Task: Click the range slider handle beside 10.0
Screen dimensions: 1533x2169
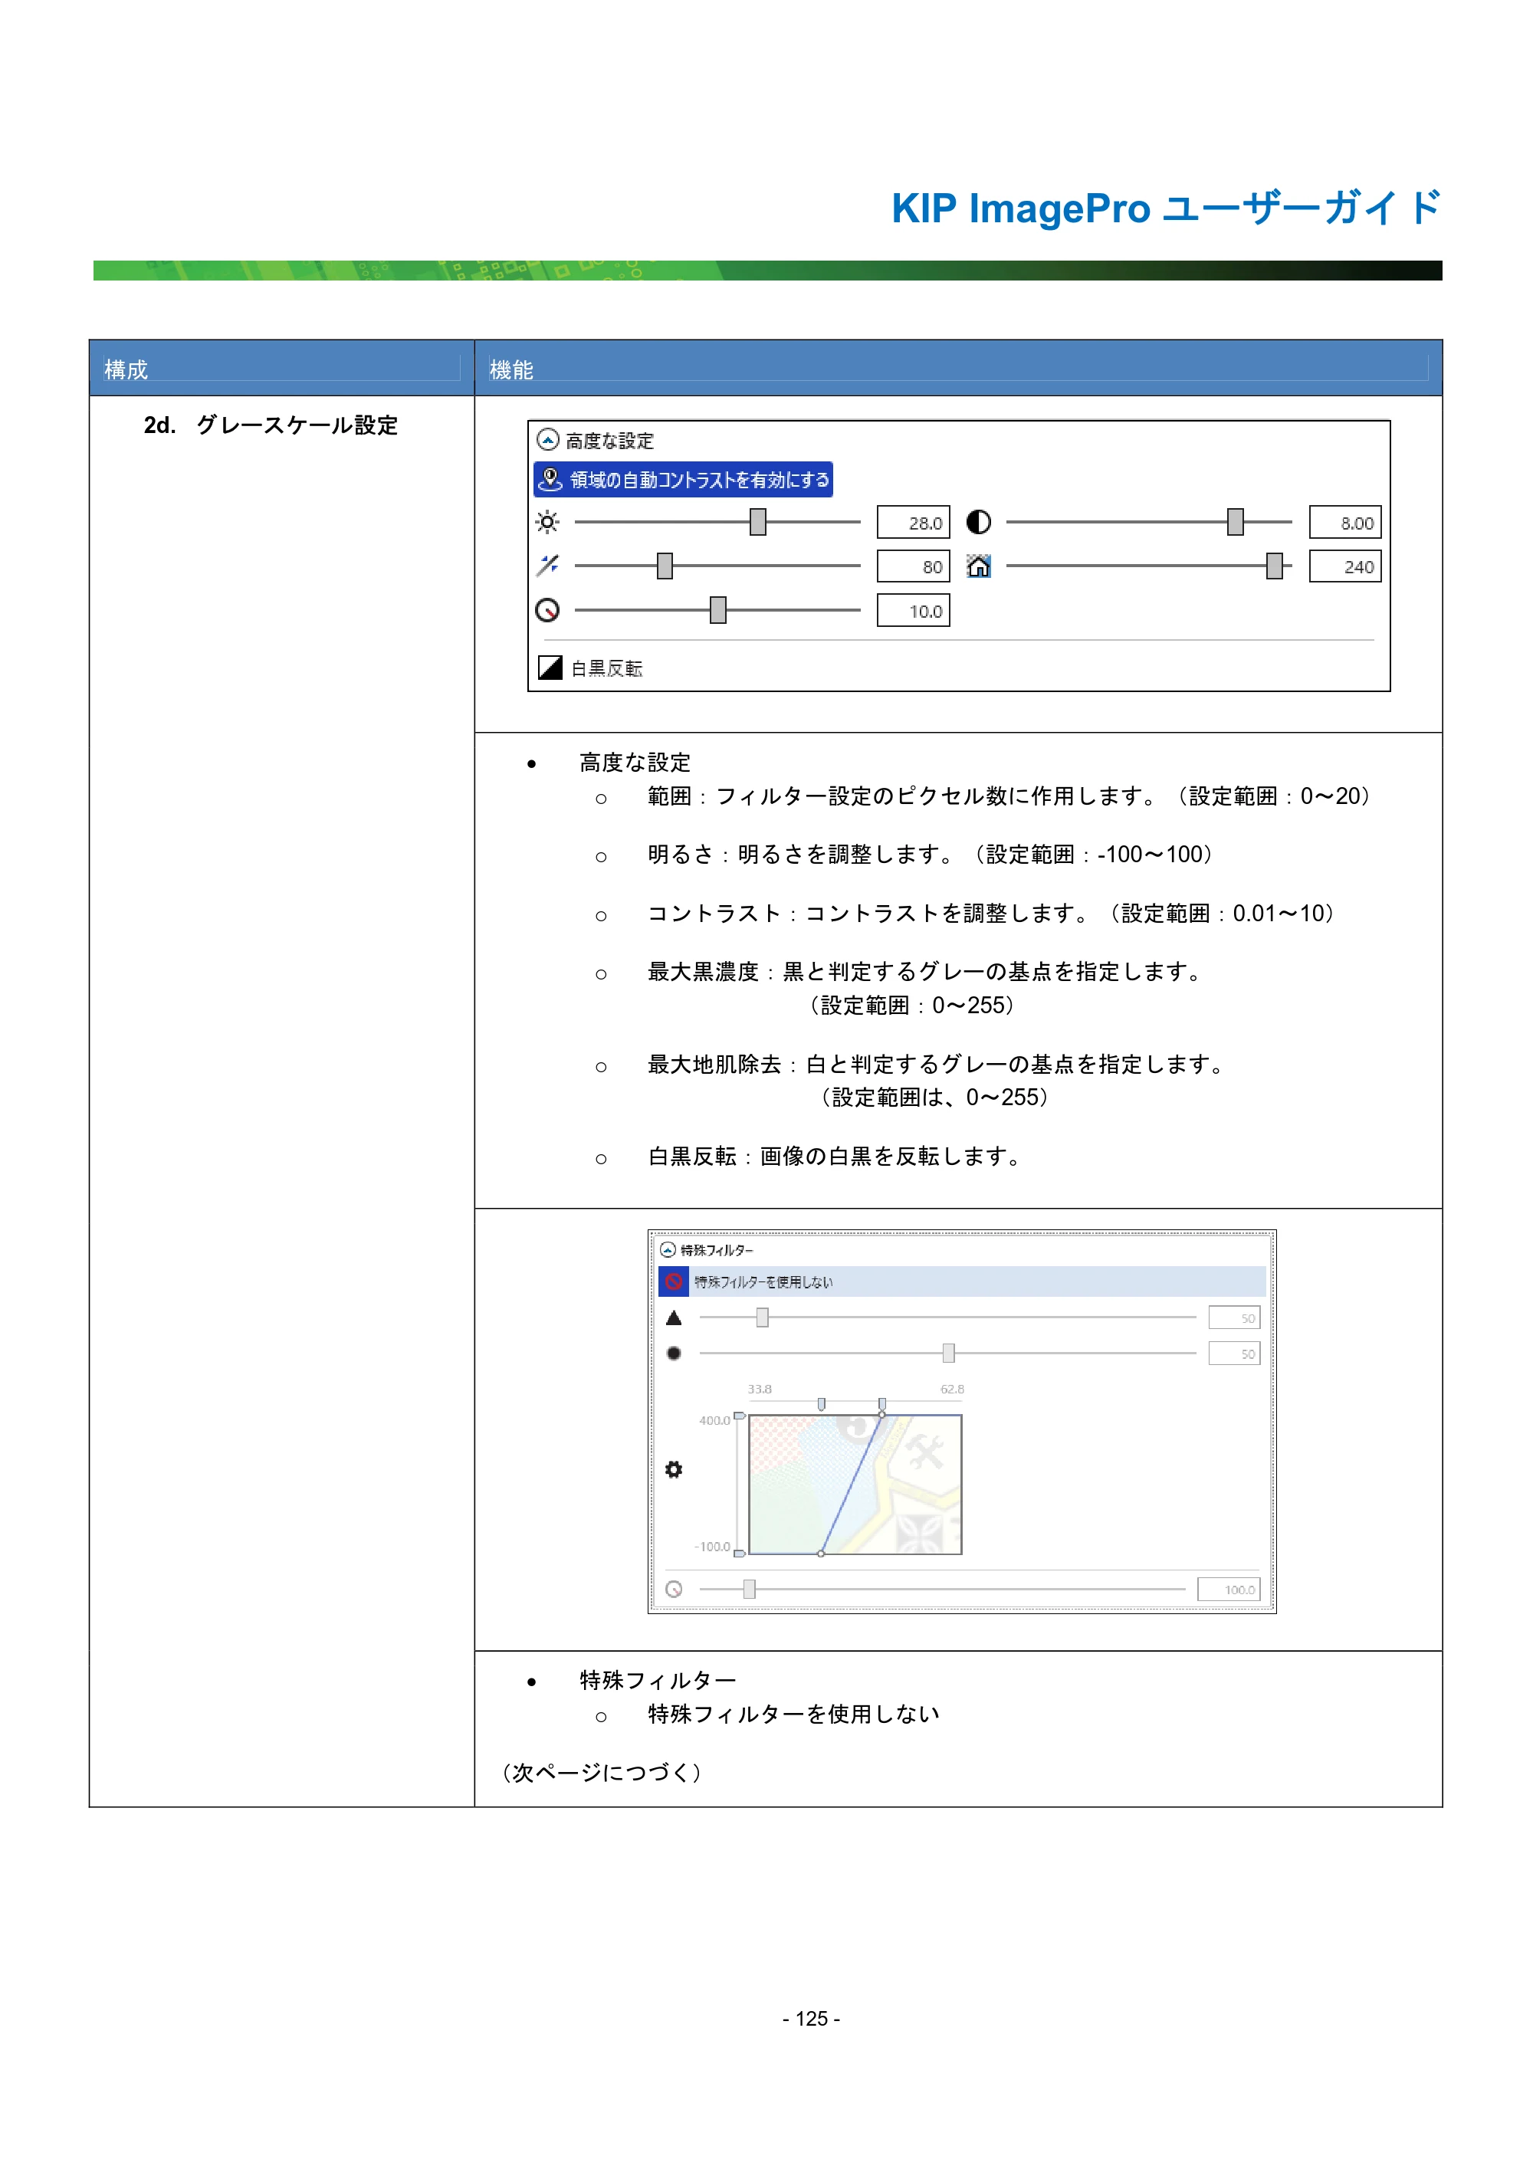Action: point(718,610)
